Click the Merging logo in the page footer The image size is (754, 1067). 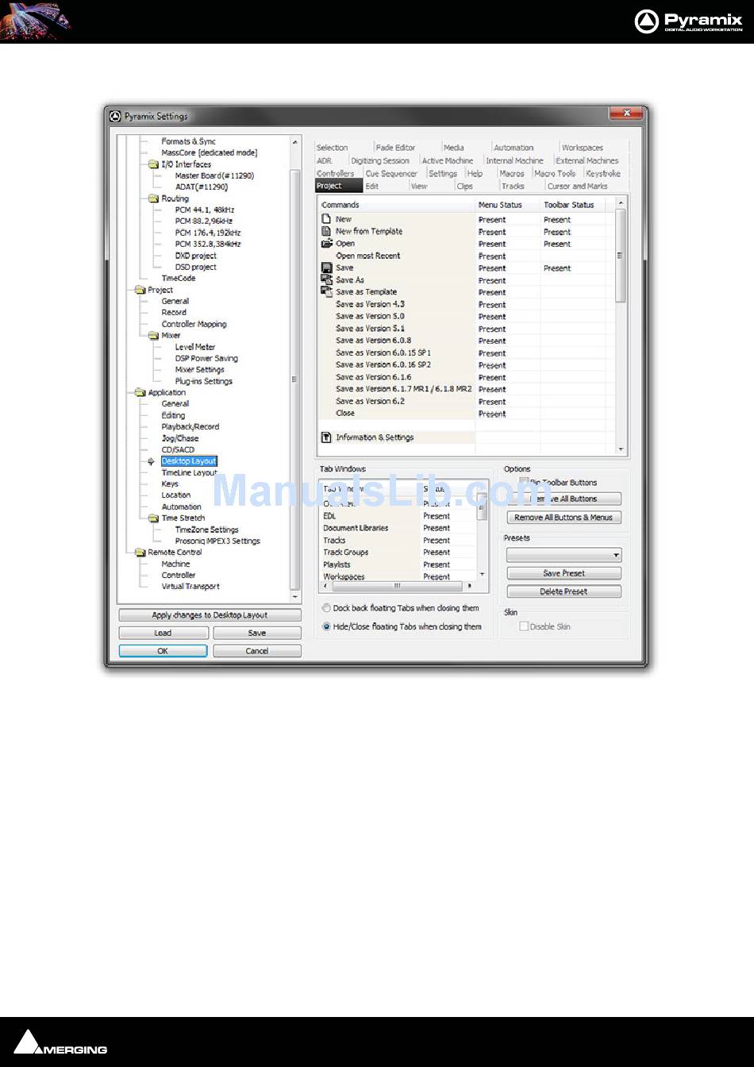pos(60,1042)
